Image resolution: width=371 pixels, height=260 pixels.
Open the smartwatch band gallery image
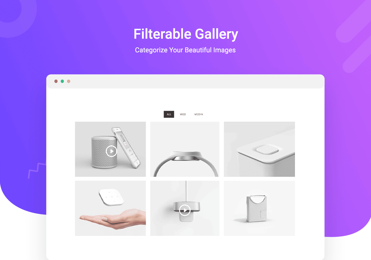[x=185, y=149]
